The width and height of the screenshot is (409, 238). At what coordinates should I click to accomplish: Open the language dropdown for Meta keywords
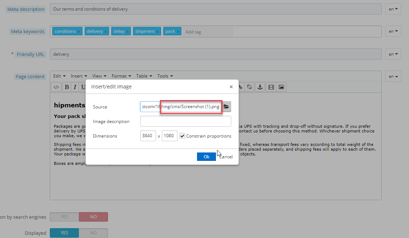click(x=393, y=31)
